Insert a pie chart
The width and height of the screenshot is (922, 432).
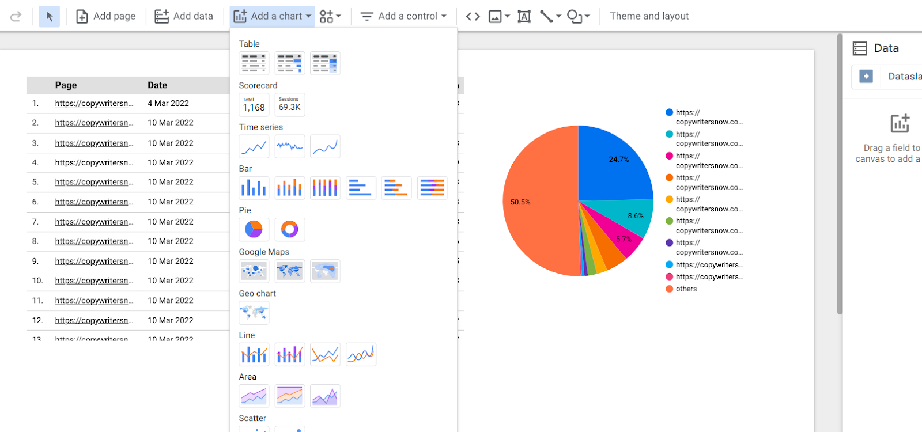tap(254, 229)
